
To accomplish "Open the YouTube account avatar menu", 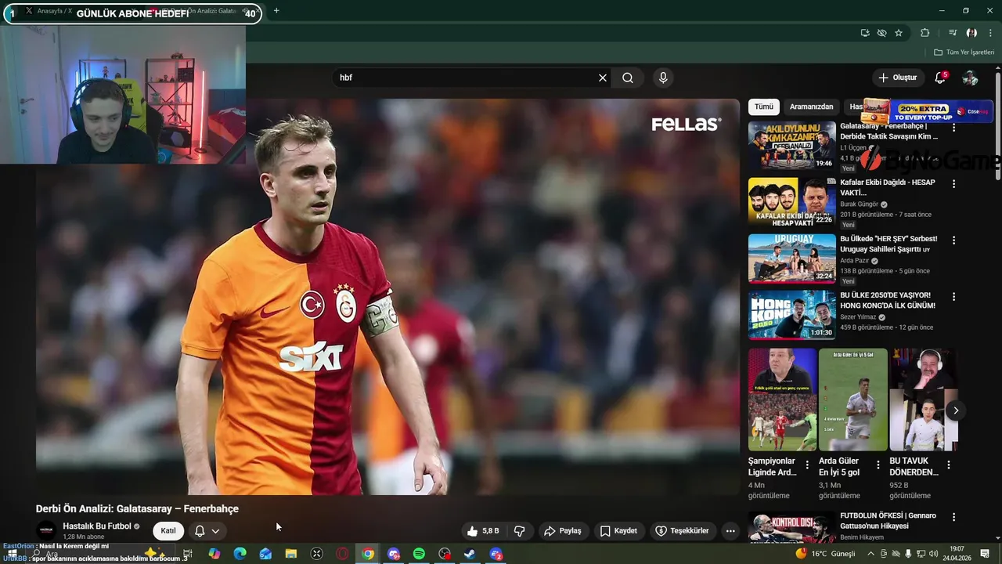I will click(970, 78).
